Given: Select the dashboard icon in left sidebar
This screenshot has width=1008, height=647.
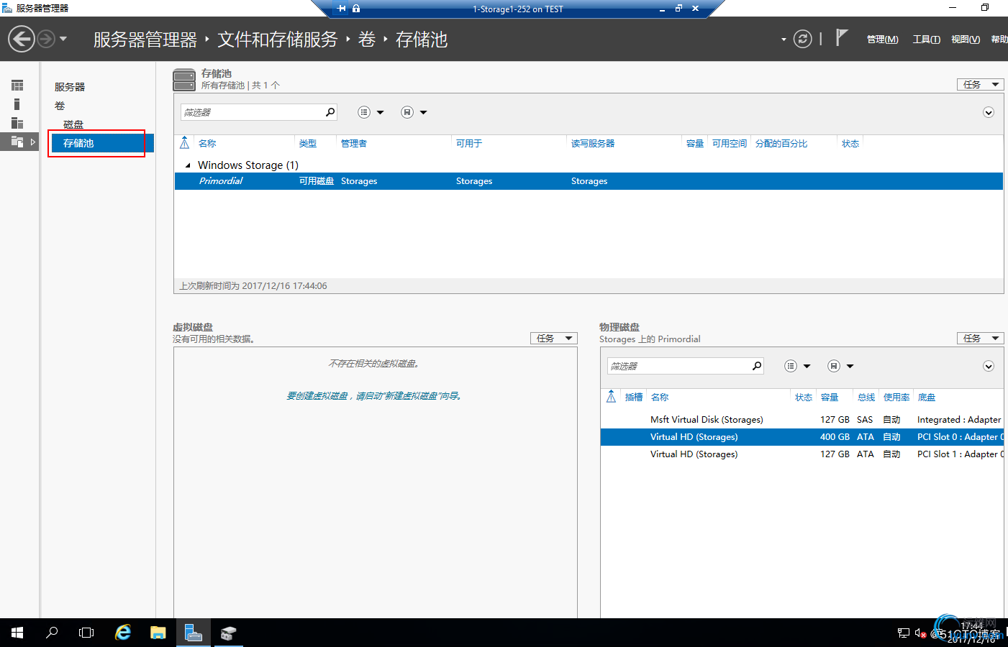Looking at the screenshot, I should click(17, 86).
